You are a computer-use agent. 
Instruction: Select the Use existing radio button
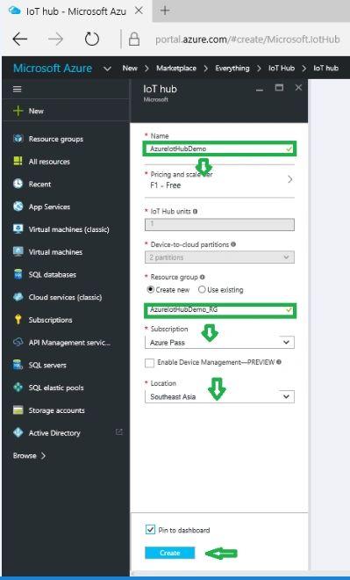202,290
